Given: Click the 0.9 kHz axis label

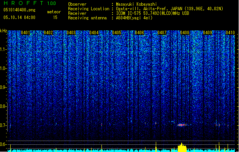Looking at the screenshot, I should (x=3, y=87).
